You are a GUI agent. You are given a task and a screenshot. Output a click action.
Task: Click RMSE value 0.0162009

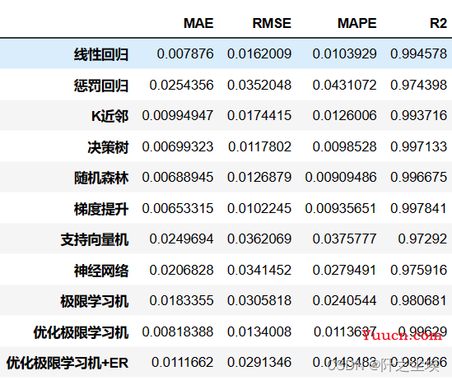click(259, 53)
